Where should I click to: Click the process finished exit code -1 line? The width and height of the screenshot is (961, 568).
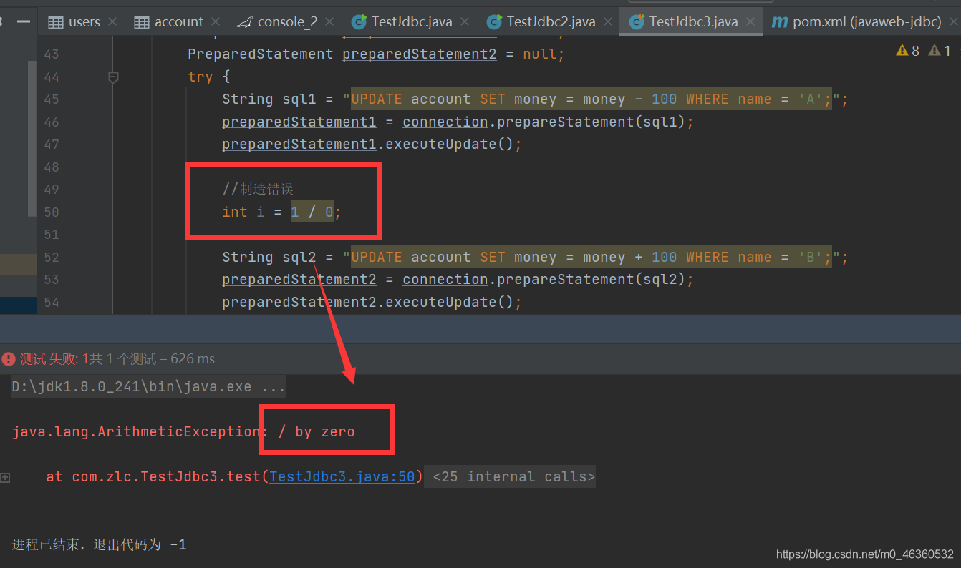[x=100, y=544]
